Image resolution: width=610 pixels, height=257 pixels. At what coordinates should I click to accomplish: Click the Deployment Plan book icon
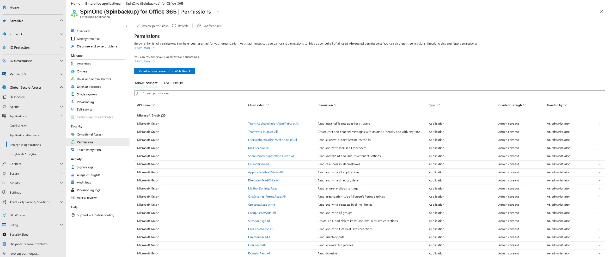click(x=73, y=39)
